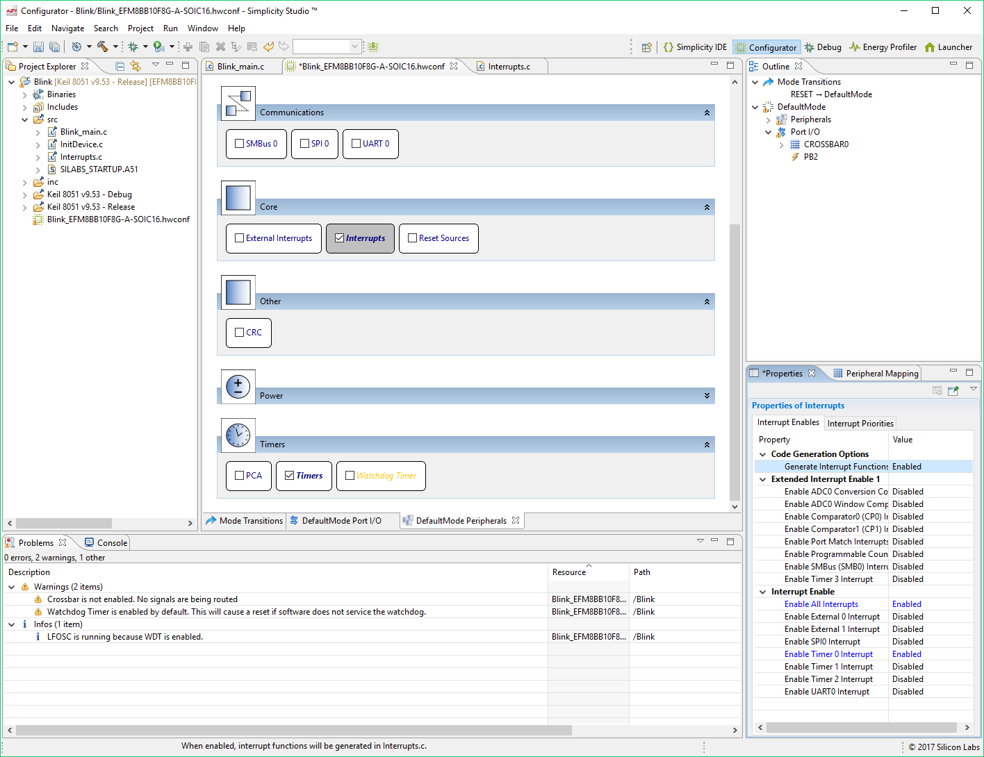Open the Simplicity IDE perspective
The height and width of the screenshot is (757, 984).
[x=695, y=47]
